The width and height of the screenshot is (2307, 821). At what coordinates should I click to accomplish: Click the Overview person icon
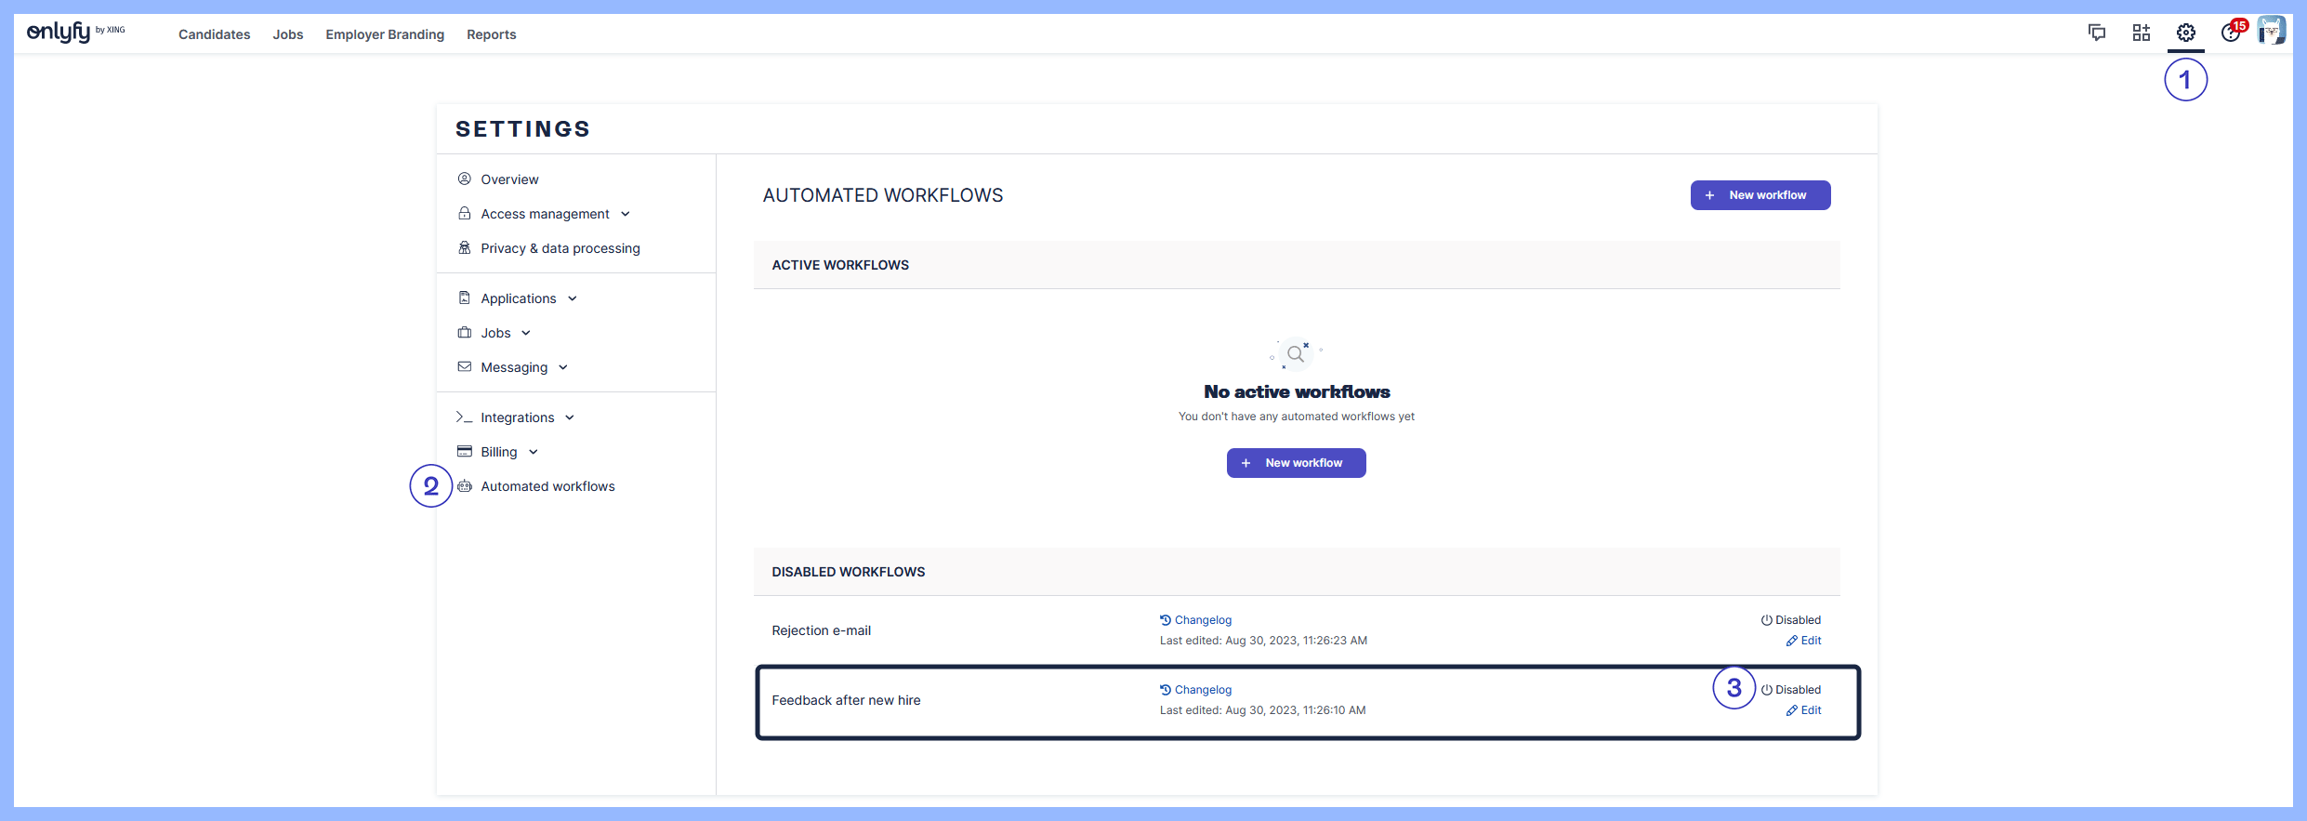tap(465, 179)
